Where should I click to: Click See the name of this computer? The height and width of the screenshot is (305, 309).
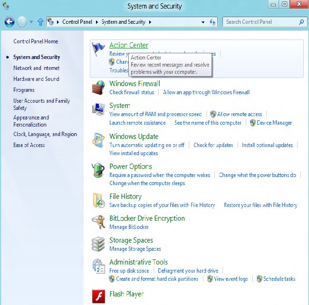(x=208, y=123)
